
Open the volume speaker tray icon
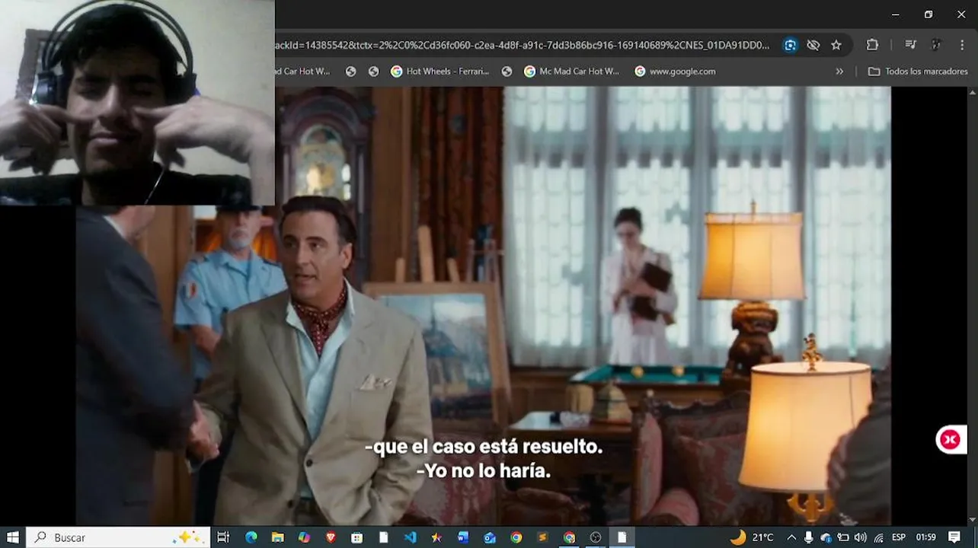[x=860, y=537]
